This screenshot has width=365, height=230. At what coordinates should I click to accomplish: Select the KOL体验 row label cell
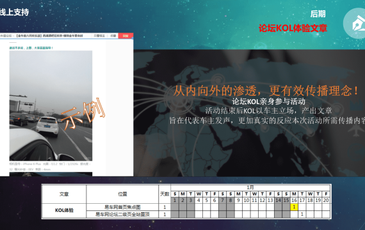point(64,210)
